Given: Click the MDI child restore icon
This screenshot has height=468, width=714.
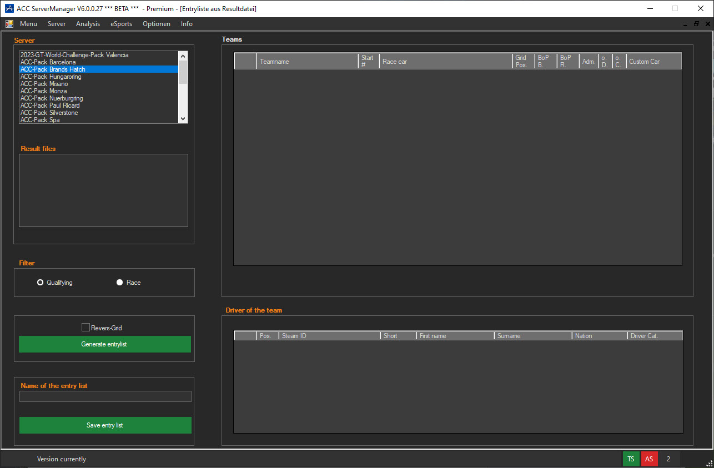Looking at the screenshot, I should [x=696, y=24].
